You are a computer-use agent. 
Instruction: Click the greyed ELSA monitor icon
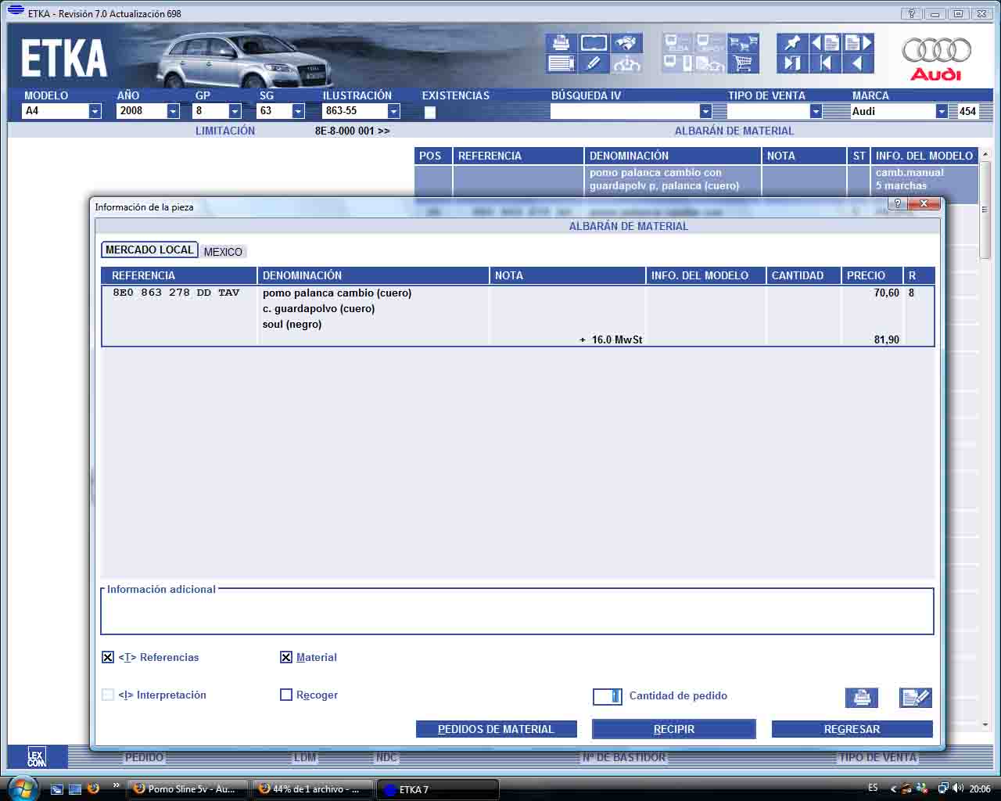pyautogui.click(x=677, y=43)
